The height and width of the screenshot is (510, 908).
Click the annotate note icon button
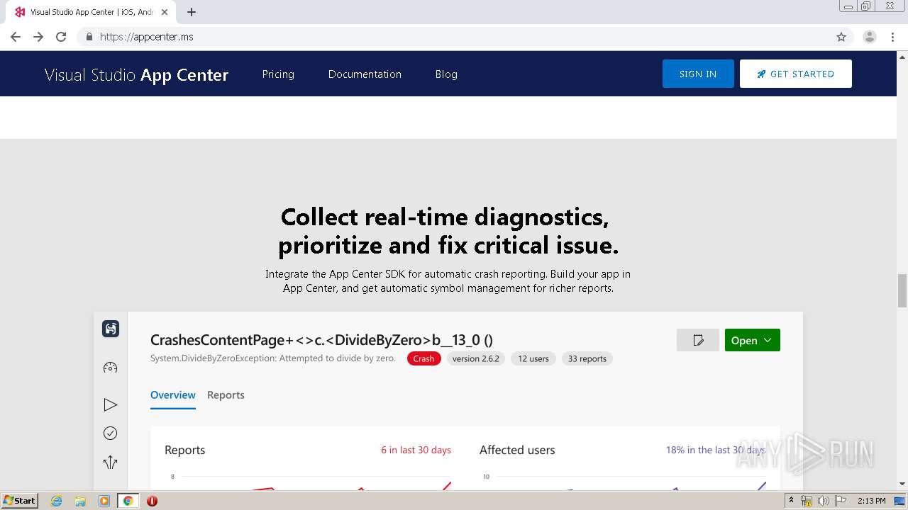coord(698,340)
